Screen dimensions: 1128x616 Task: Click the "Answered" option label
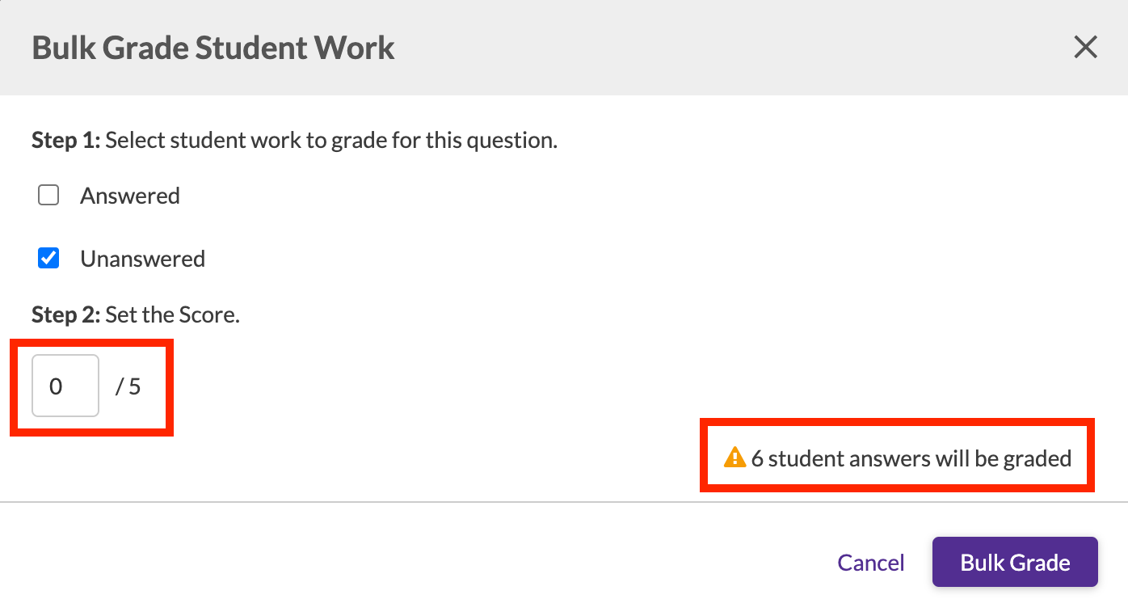pyautogui.click(x=129, y=196)
